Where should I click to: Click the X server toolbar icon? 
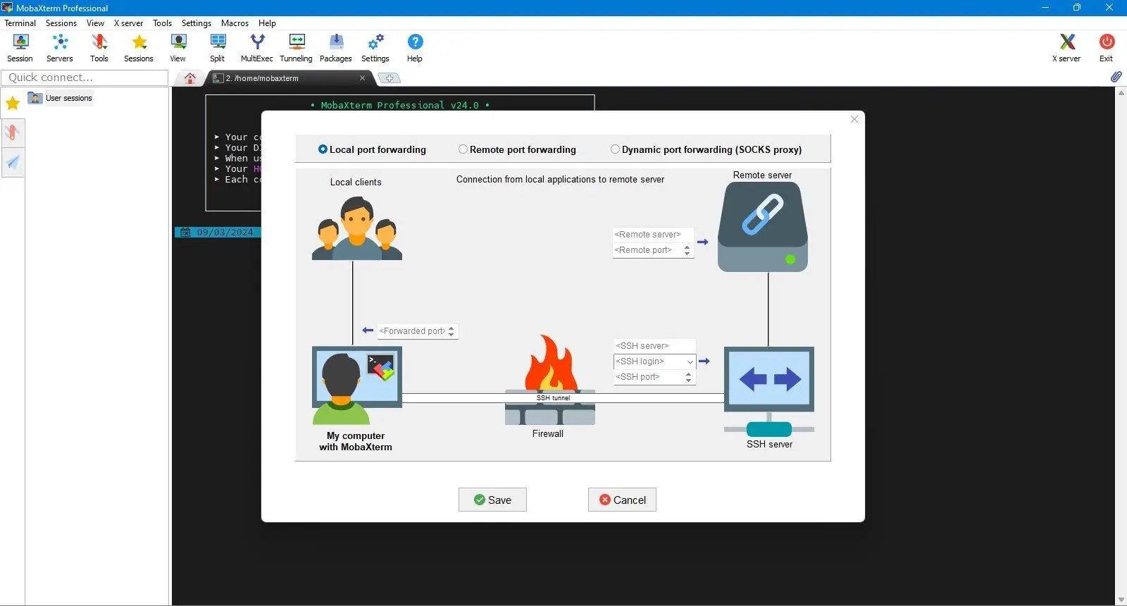tap(1066, 48)
